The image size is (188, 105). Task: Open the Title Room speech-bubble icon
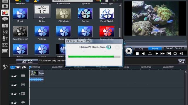click(5, 19)
